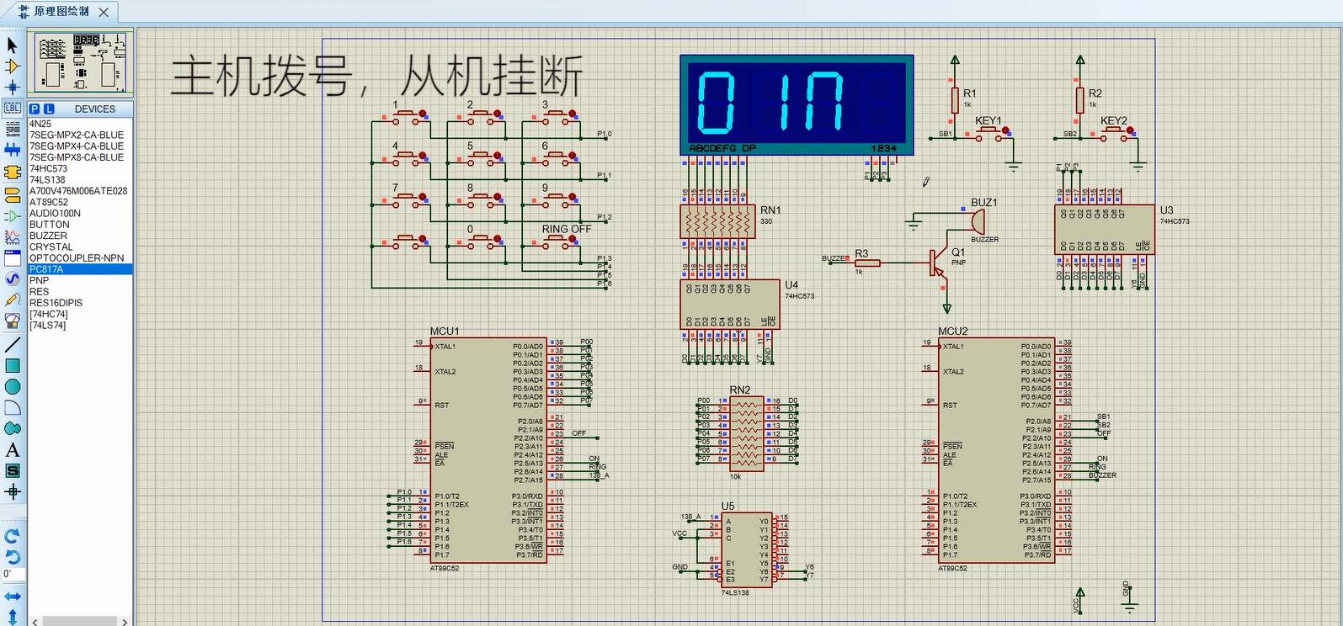Select the Terminals mode tool
Screen dimensions: 1343x626
point(12,195)
